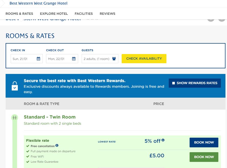
Task: Click the LOWEST RATE! label
Action: point(107,142)
